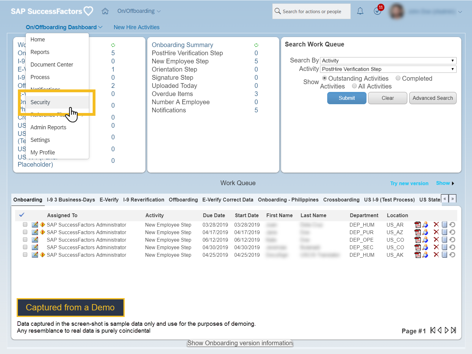Go to next page arrow
Image resolution: width=472 pixels, height=354 pixels.
coord(447,330)
